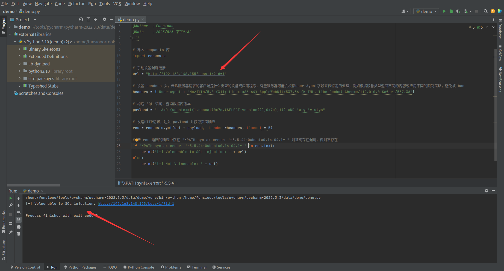Click the lightbulb intention icon on line 24

pos(137,140)
